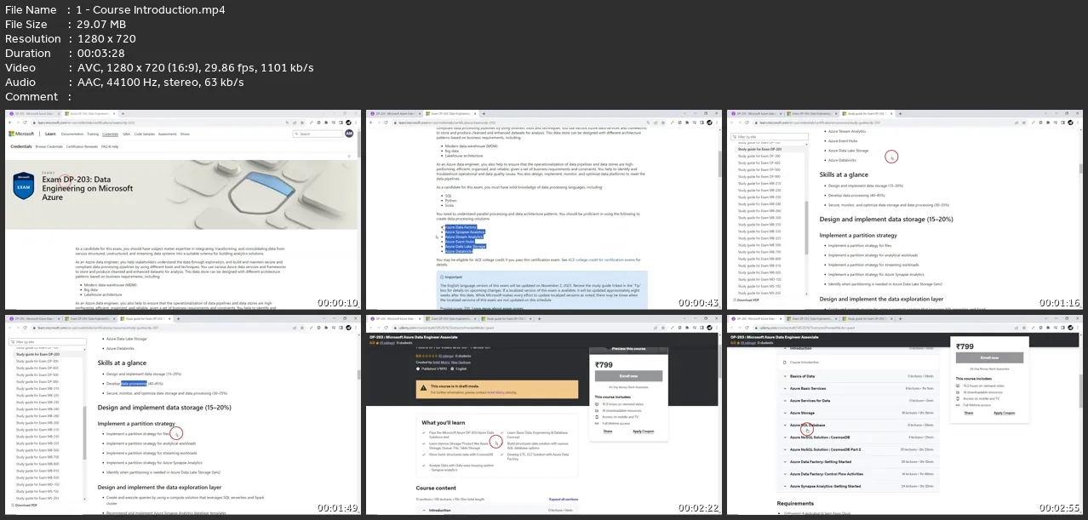Click the reload icon in the 00:00:43 frame
This screenshot has height=520, width=1088.
tap(387, 123)
